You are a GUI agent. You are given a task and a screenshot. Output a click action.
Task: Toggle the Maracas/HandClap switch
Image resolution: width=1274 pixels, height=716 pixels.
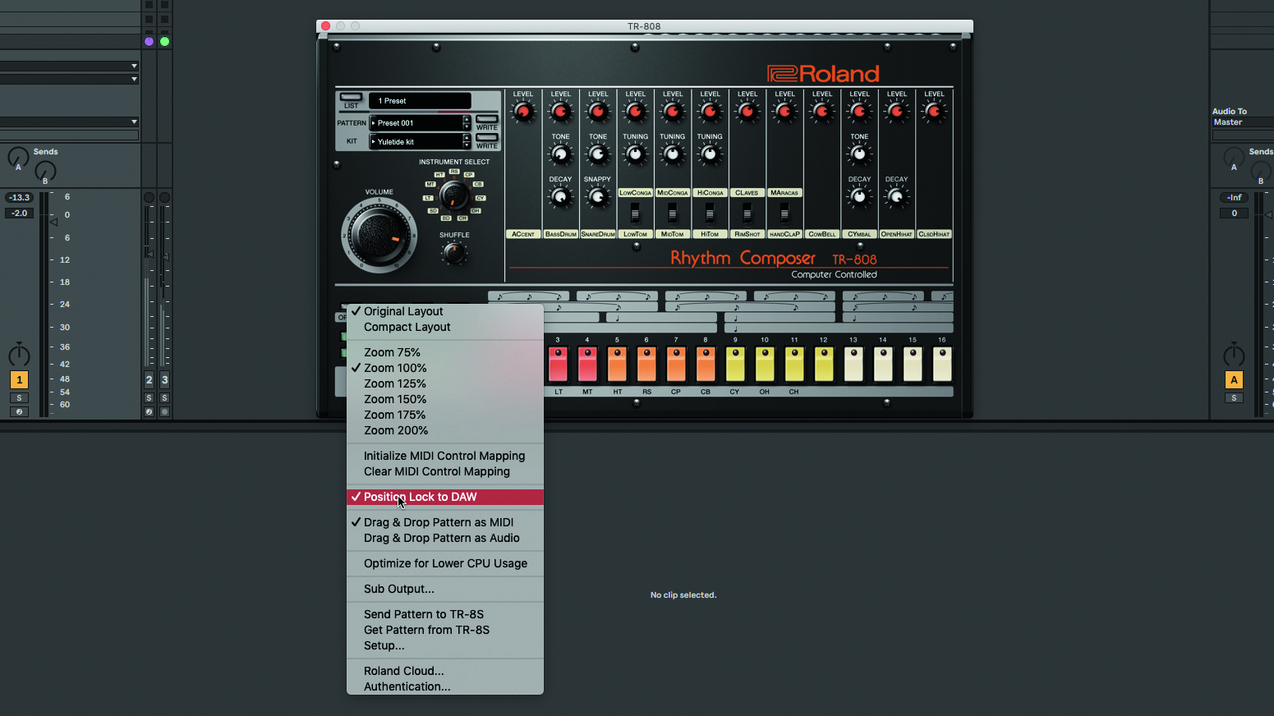point(784,214)
